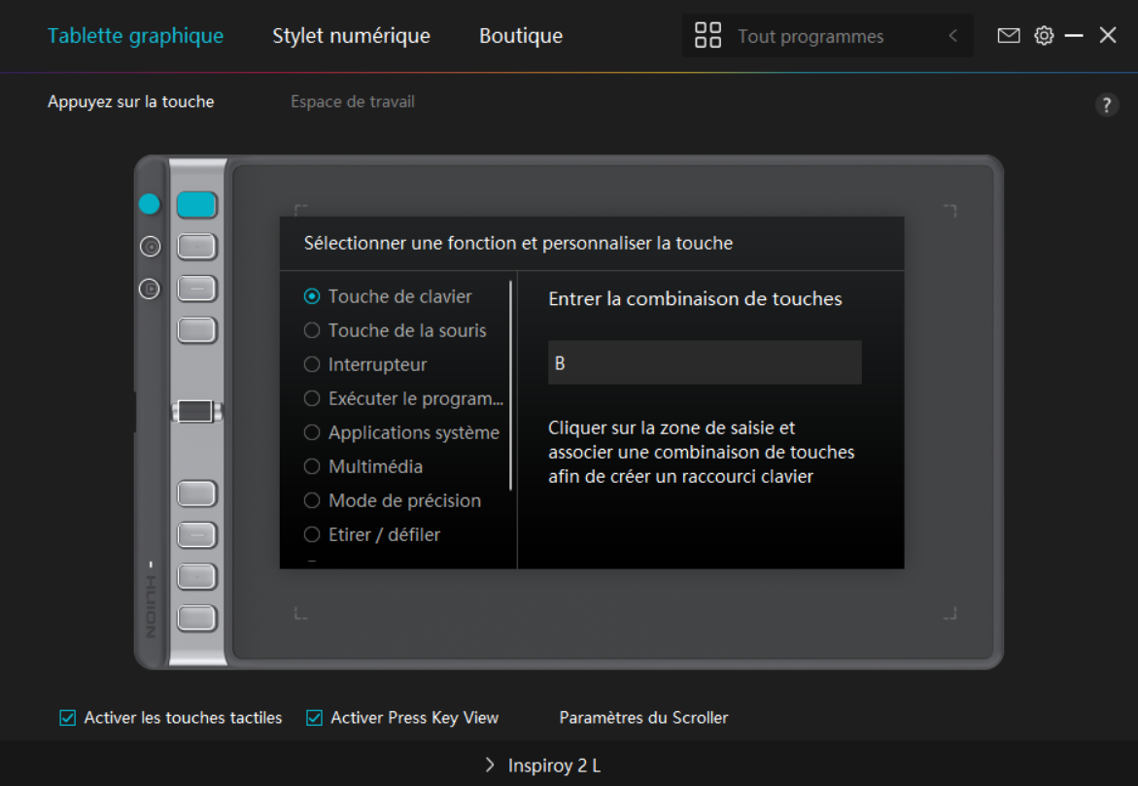Image resolution: width=1138 pixels, height=786 pixels.
Task: Click the four-squares program grid icon
Action: pos(707,36)
